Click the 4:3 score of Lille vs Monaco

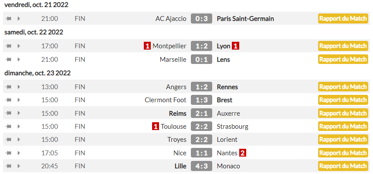tap(201, 166)
